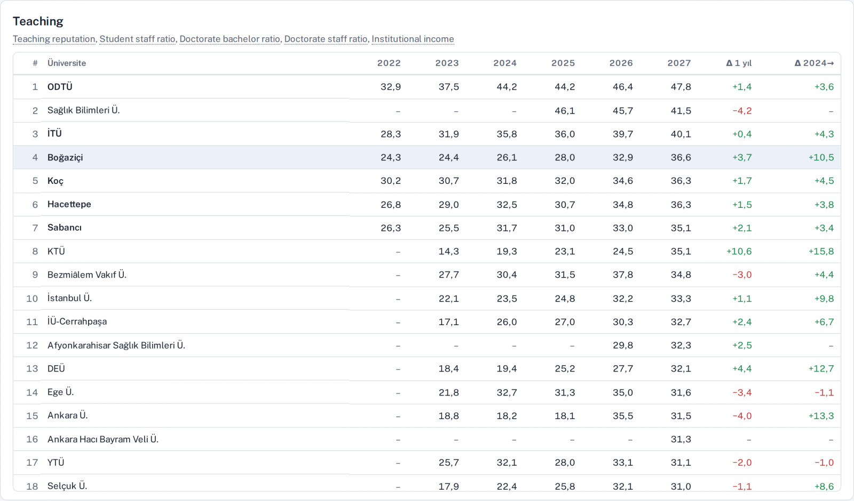Screen dimensions: 854x501
Task: Click DEÜ's +12,7 change value
Action: coord(821,369)
